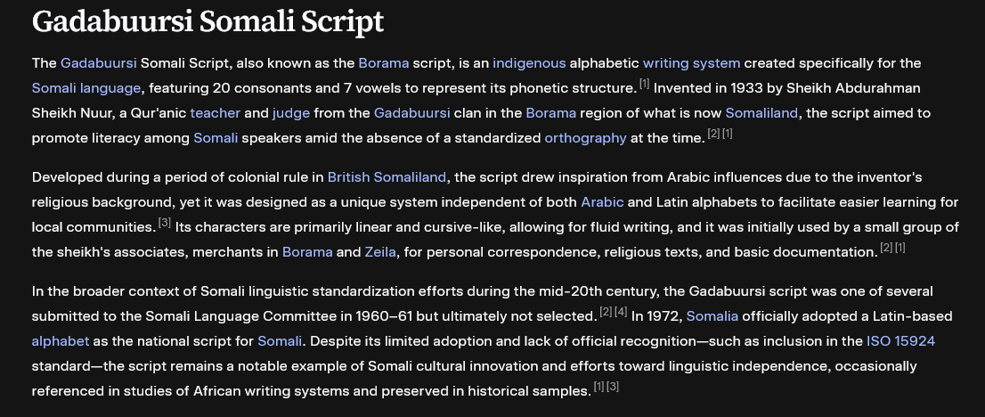Open citation [4] after 'not selected'
The image size is (985, 417).
click(x=621, y=313)
